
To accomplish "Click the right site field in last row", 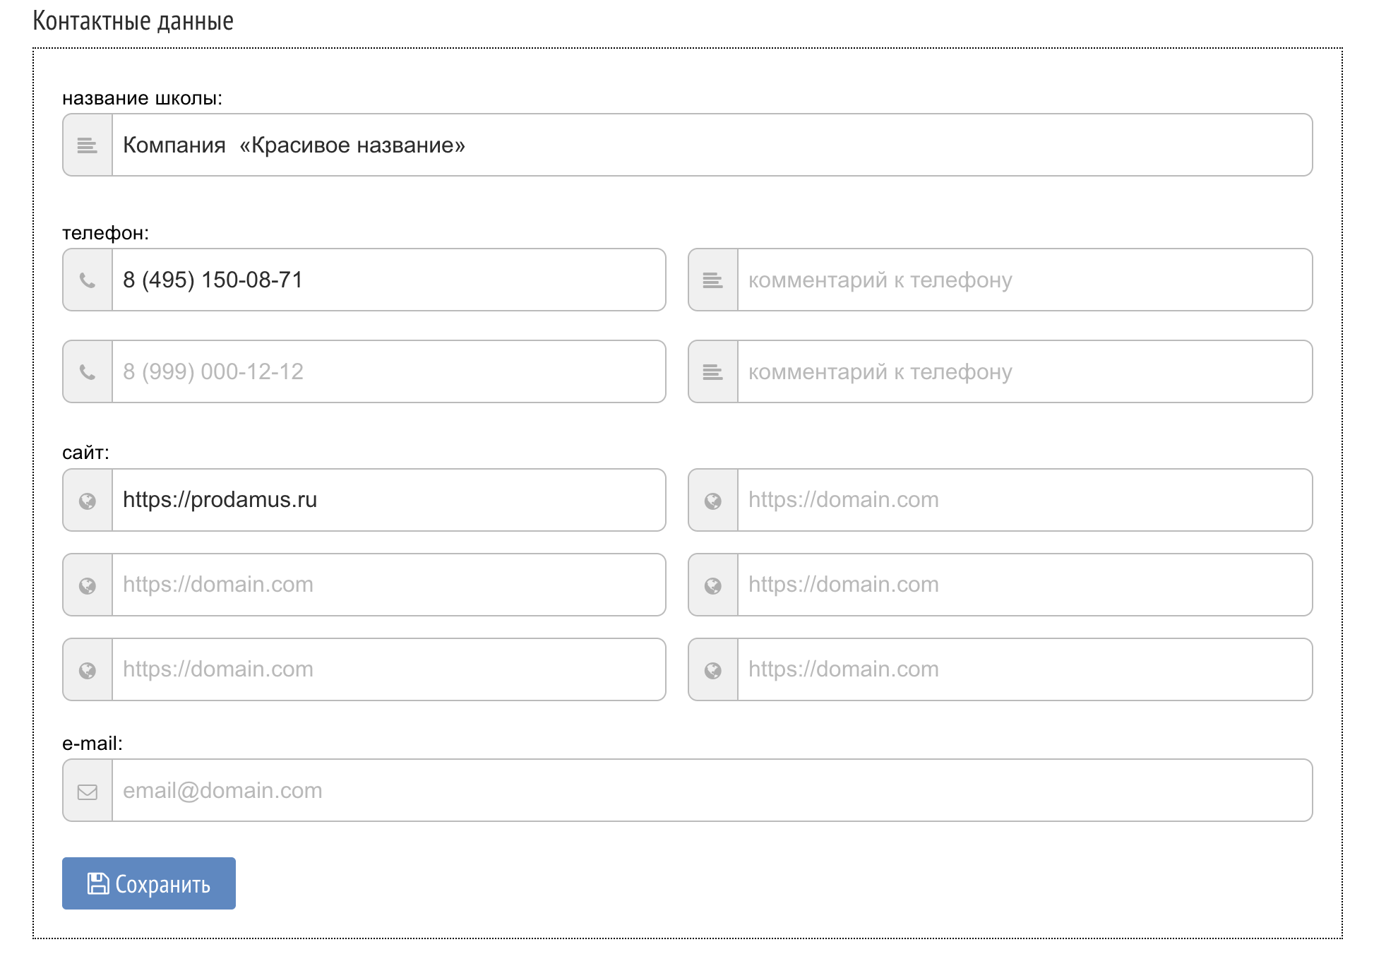I will (x=1024, y=670).
